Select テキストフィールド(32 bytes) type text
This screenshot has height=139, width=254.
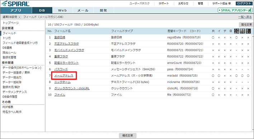pyautogui.click(x=130, y=82)
